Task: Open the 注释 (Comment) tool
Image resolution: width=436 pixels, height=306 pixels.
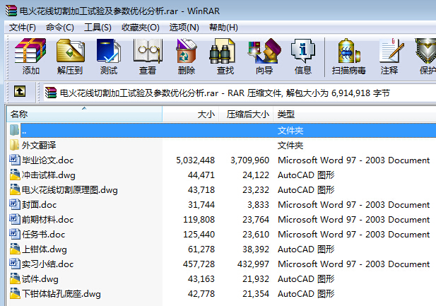Action: (391, 51)
